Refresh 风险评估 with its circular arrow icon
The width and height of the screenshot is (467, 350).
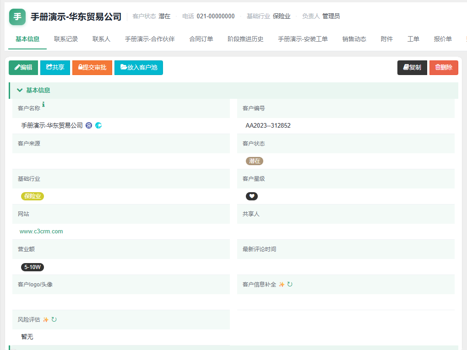54,320
